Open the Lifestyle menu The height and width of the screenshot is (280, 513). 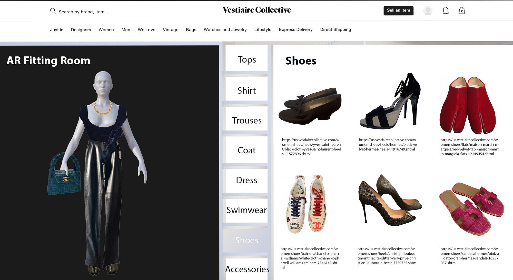click(x=263, y=30)
